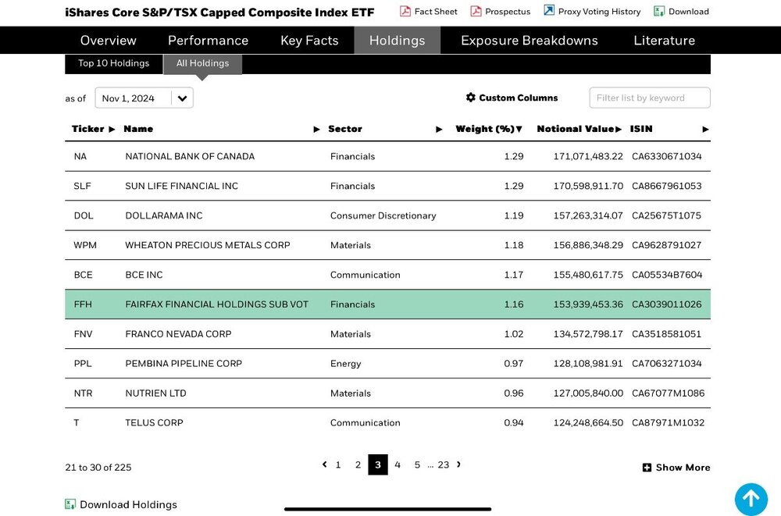Switch to the Key Facts tab
The height and width of the screenshot is (516, 781).
(x=309, y=41)
